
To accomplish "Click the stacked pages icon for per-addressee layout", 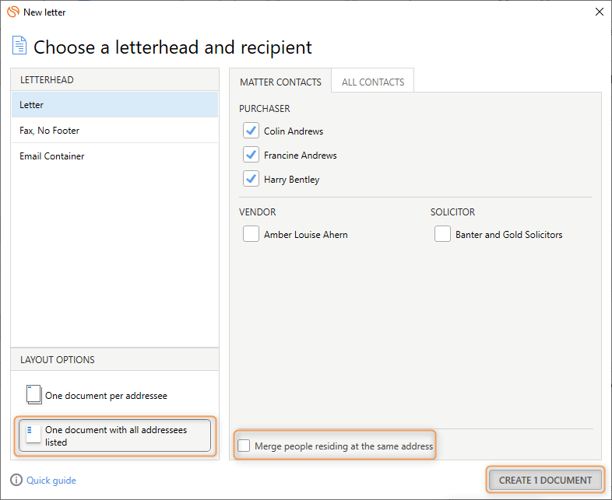I will pos(33,395).
